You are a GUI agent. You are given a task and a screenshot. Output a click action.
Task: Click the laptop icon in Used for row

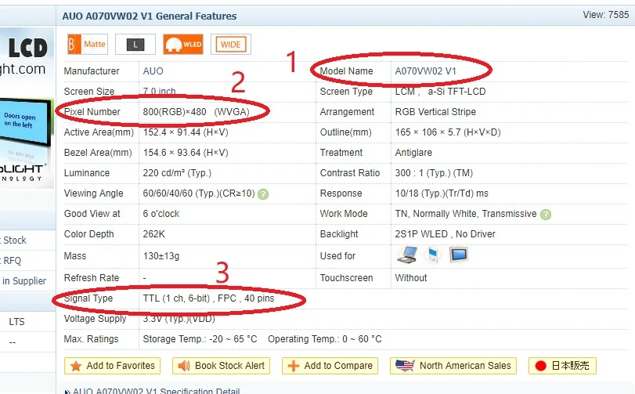407,255
